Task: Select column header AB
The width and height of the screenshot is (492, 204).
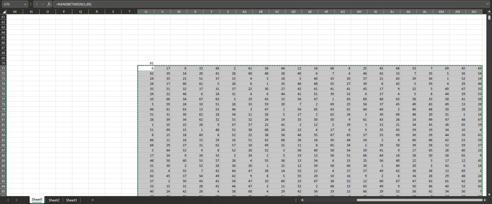Action: (261, 12)
